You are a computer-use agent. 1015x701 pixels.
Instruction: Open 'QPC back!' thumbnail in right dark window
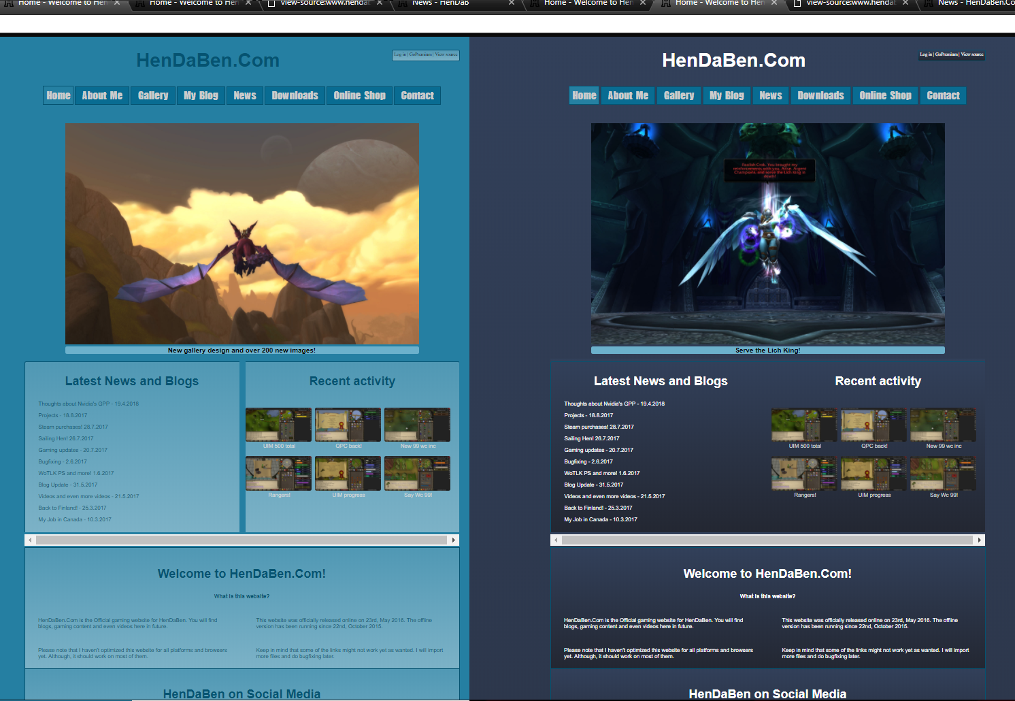(x=874, y=425)
